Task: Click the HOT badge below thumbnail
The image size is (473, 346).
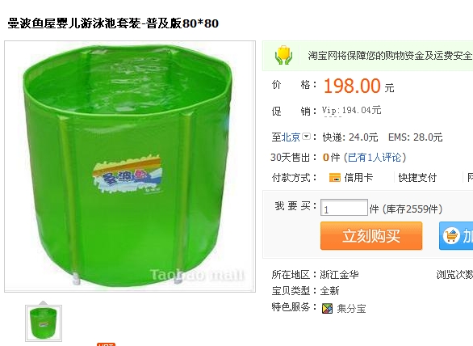Action: 107,344
